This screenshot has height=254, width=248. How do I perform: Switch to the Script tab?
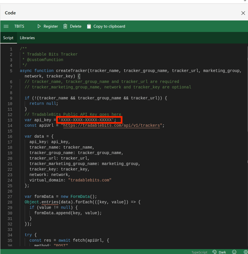[x=8, y=38]
